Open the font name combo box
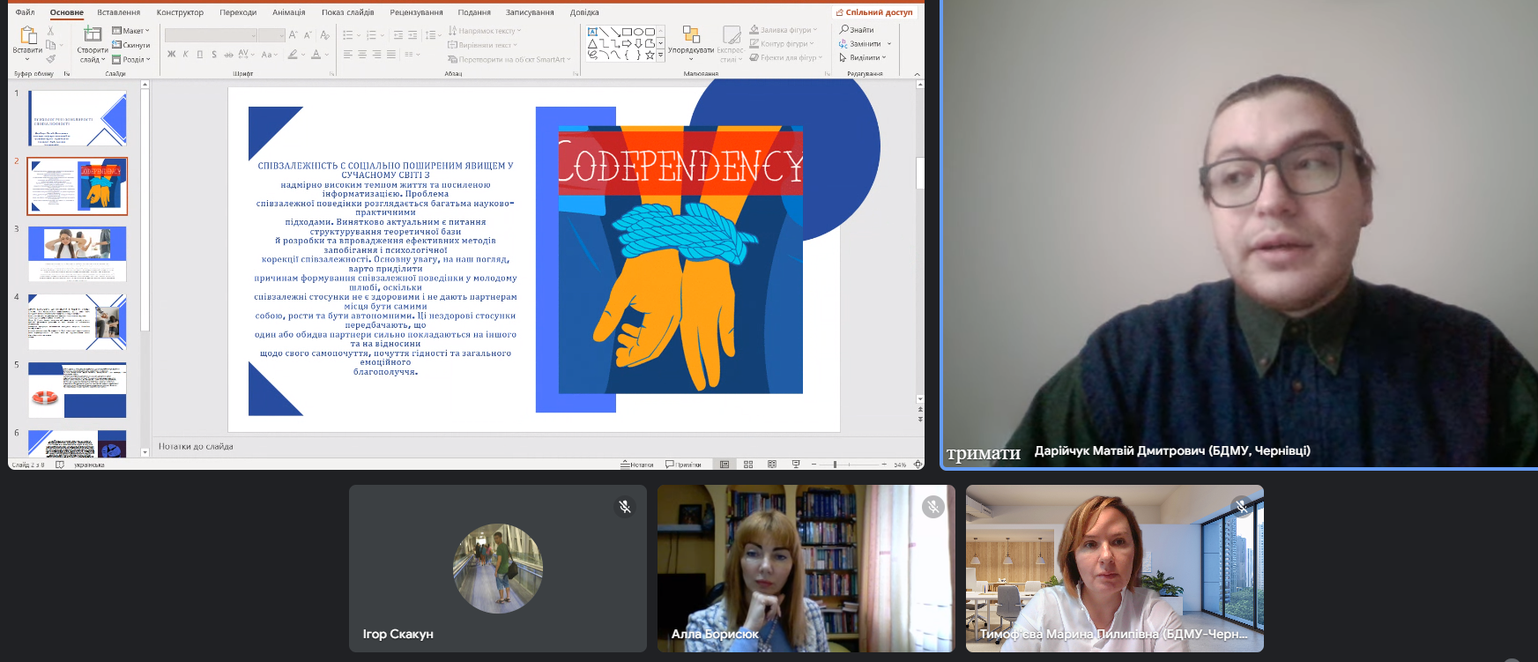The width and height of the screenshot is (1538, 662). pyautogui.click(x=211, y=35)
